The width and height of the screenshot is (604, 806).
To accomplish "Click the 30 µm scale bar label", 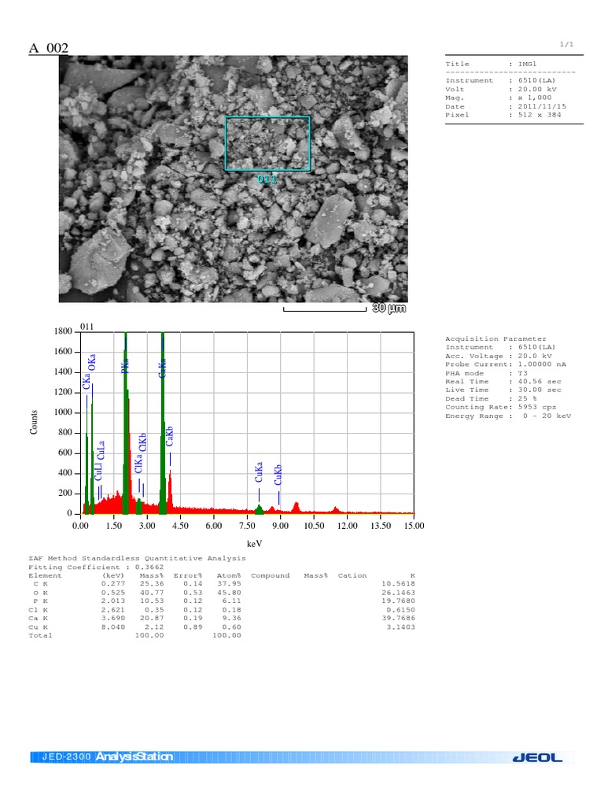I will [x=389, y=308].
